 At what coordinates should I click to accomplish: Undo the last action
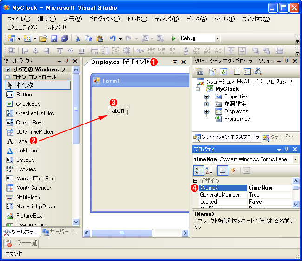pos(113,39)
